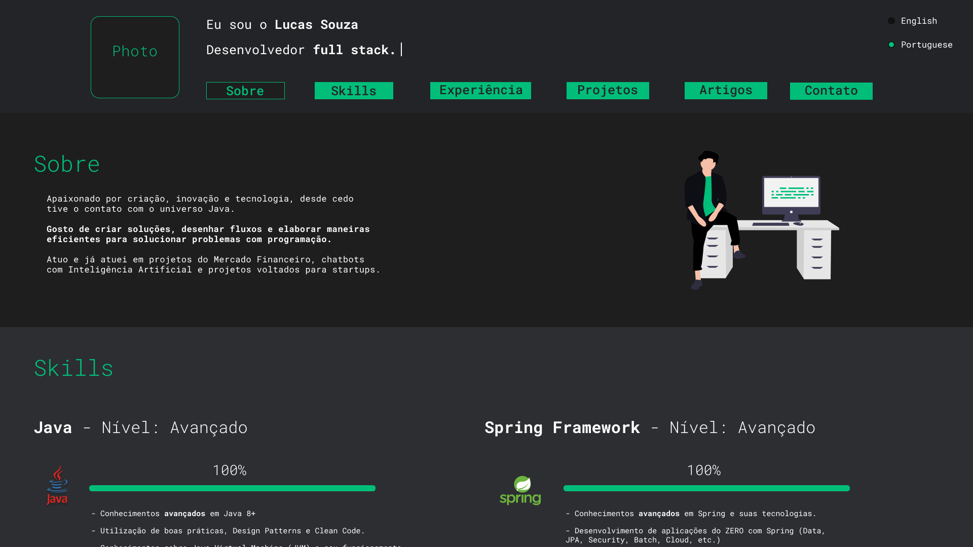
Task: Click the Java logo icon
Action: [57, 485]
